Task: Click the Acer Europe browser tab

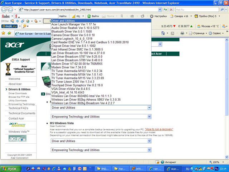Action: click(33, 33)
